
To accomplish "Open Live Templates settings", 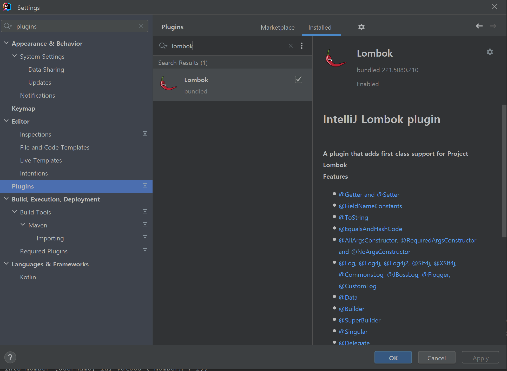I will coord(41,160).
